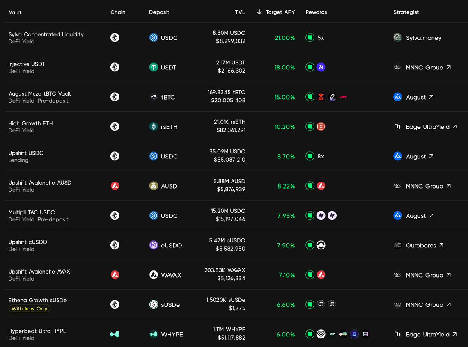The image size is (468, 347).
Task: Open the Ouroboros strategist link
Action: pyautogui.click(x=425, y=246)
